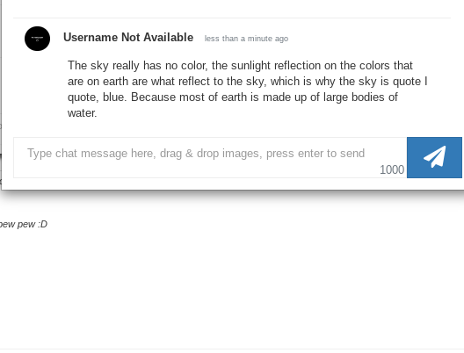Open the black circular user avatar

pyautogui.click(x=37, y=39)
